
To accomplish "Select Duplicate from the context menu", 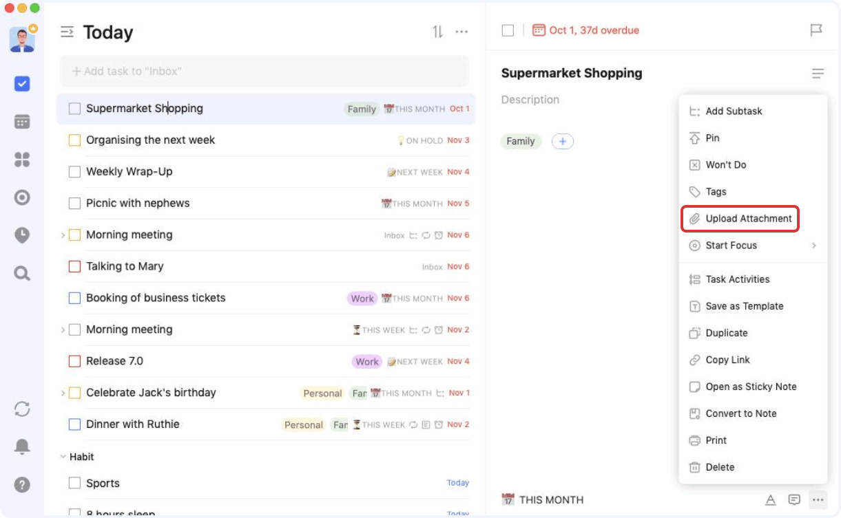I will (x=725, y=333).
